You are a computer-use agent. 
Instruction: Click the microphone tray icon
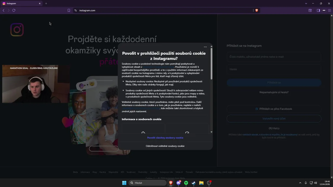point(306,183)
